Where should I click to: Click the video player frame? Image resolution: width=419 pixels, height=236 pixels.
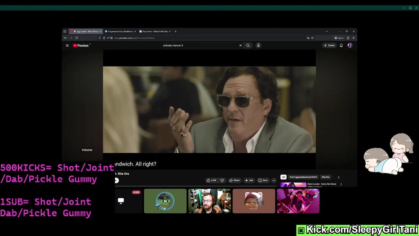209,109
